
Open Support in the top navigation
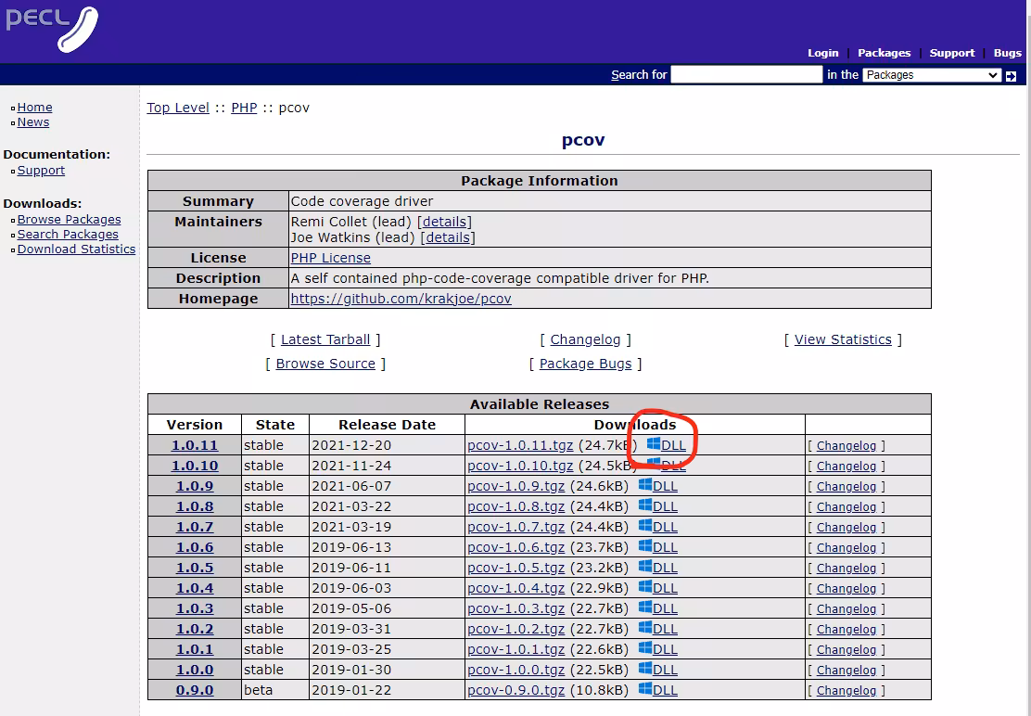951,53
